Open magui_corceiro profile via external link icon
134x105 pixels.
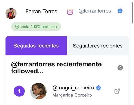[x=117, y=91]
